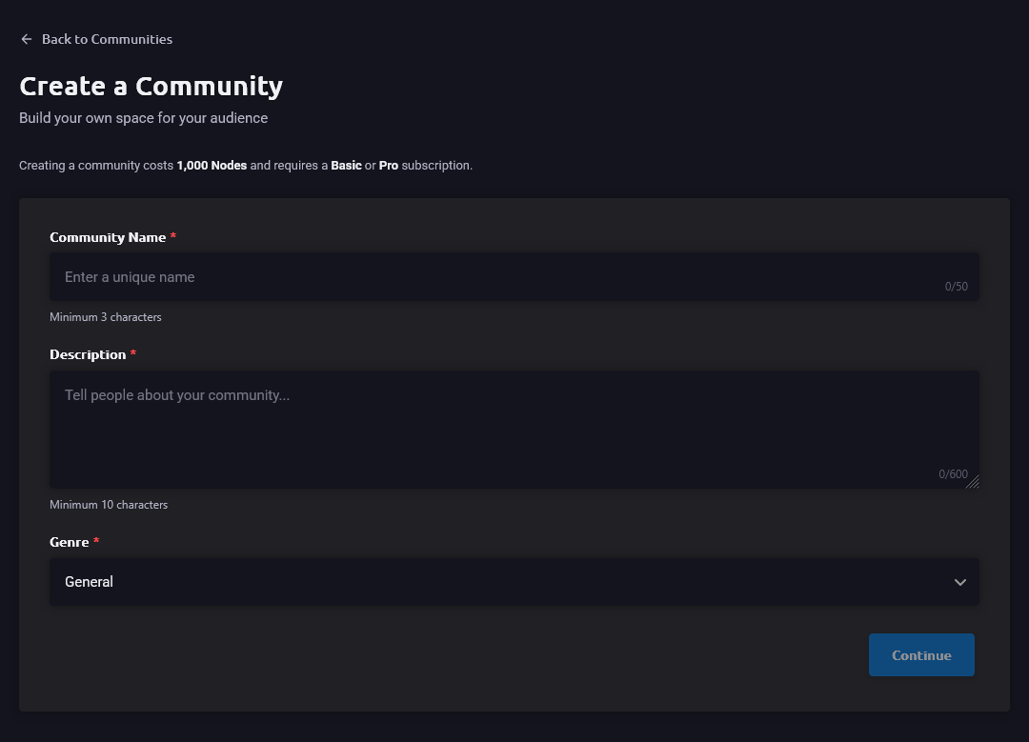The width and height of the screenshot is (1029, 742).
Task: Click the Genre field label
Action: point(69,542)
